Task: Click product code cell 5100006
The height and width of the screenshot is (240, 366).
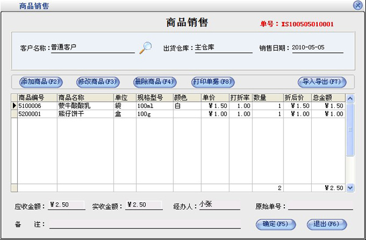Action: [37, 106]
